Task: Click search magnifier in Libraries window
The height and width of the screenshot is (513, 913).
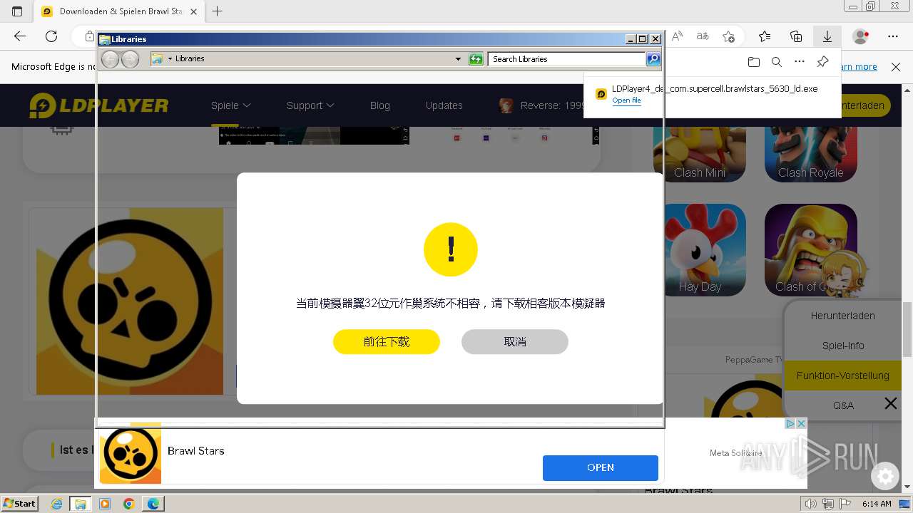Action: (653, 59)
